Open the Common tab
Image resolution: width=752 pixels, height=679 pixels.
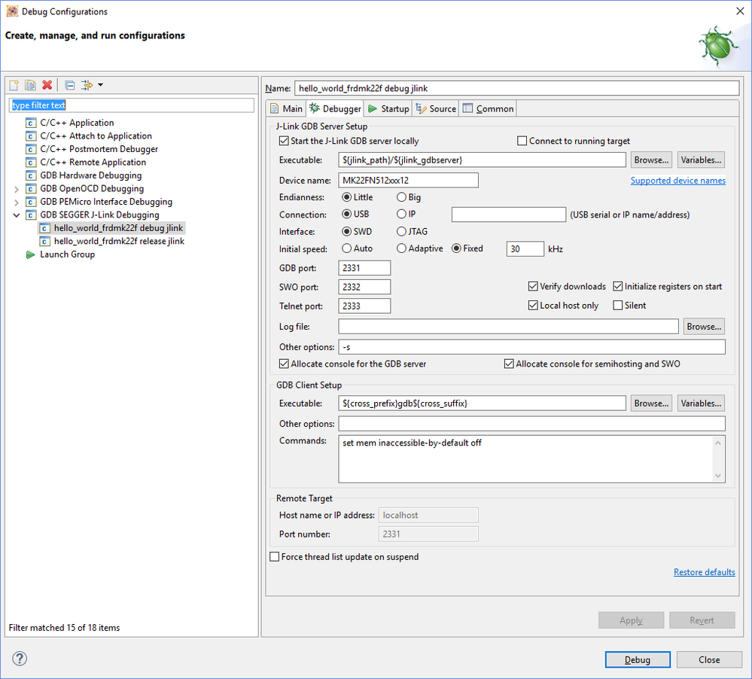(x=489, y=109)
